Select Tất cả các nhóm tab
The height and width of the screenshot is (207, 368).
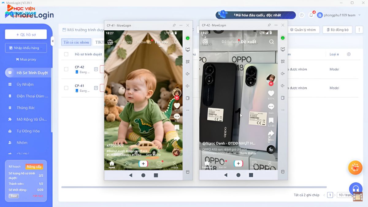76,42
